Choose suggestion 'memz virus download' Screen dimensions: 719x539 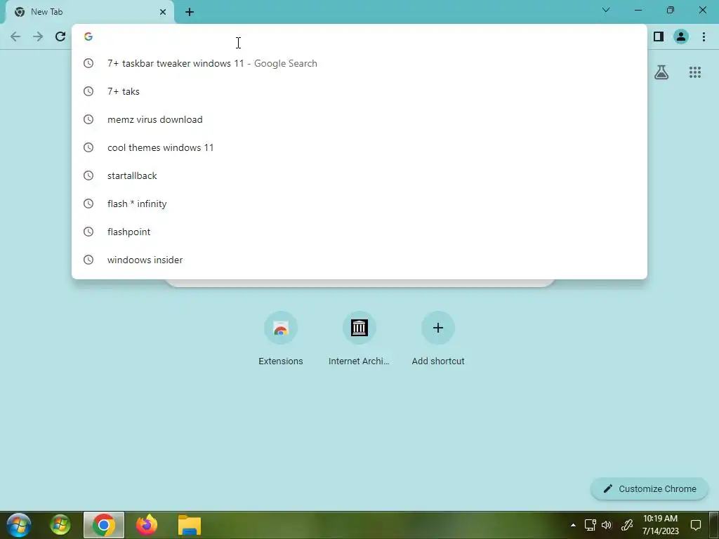coord(359,119)
